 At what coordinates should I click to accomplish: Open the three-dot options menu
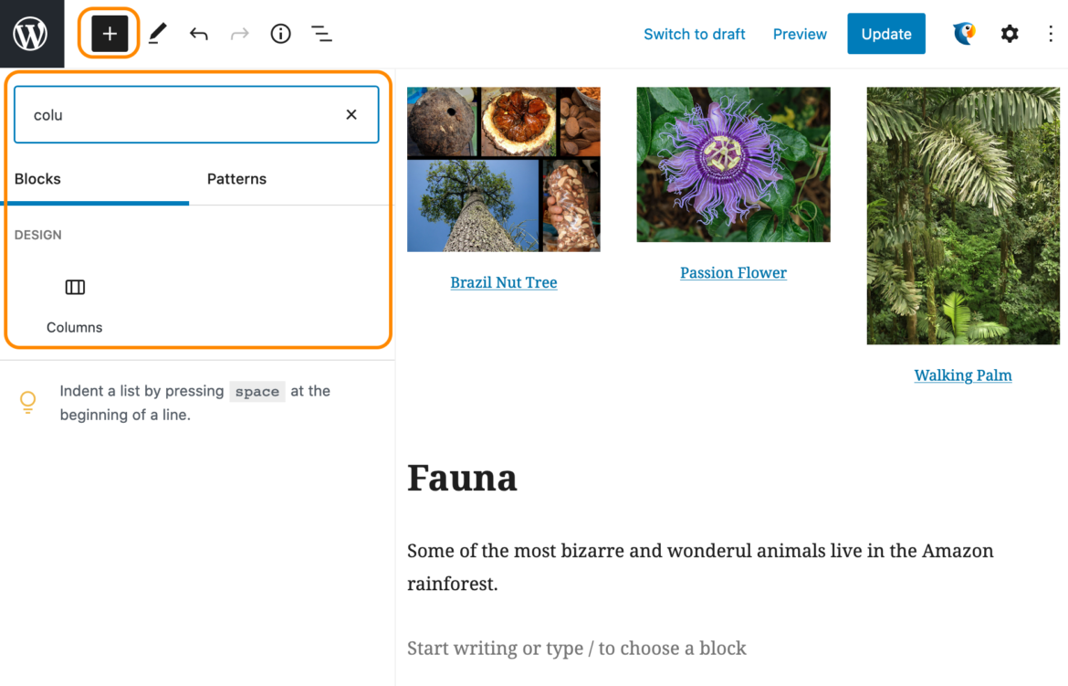click(x=1051, y=34)
